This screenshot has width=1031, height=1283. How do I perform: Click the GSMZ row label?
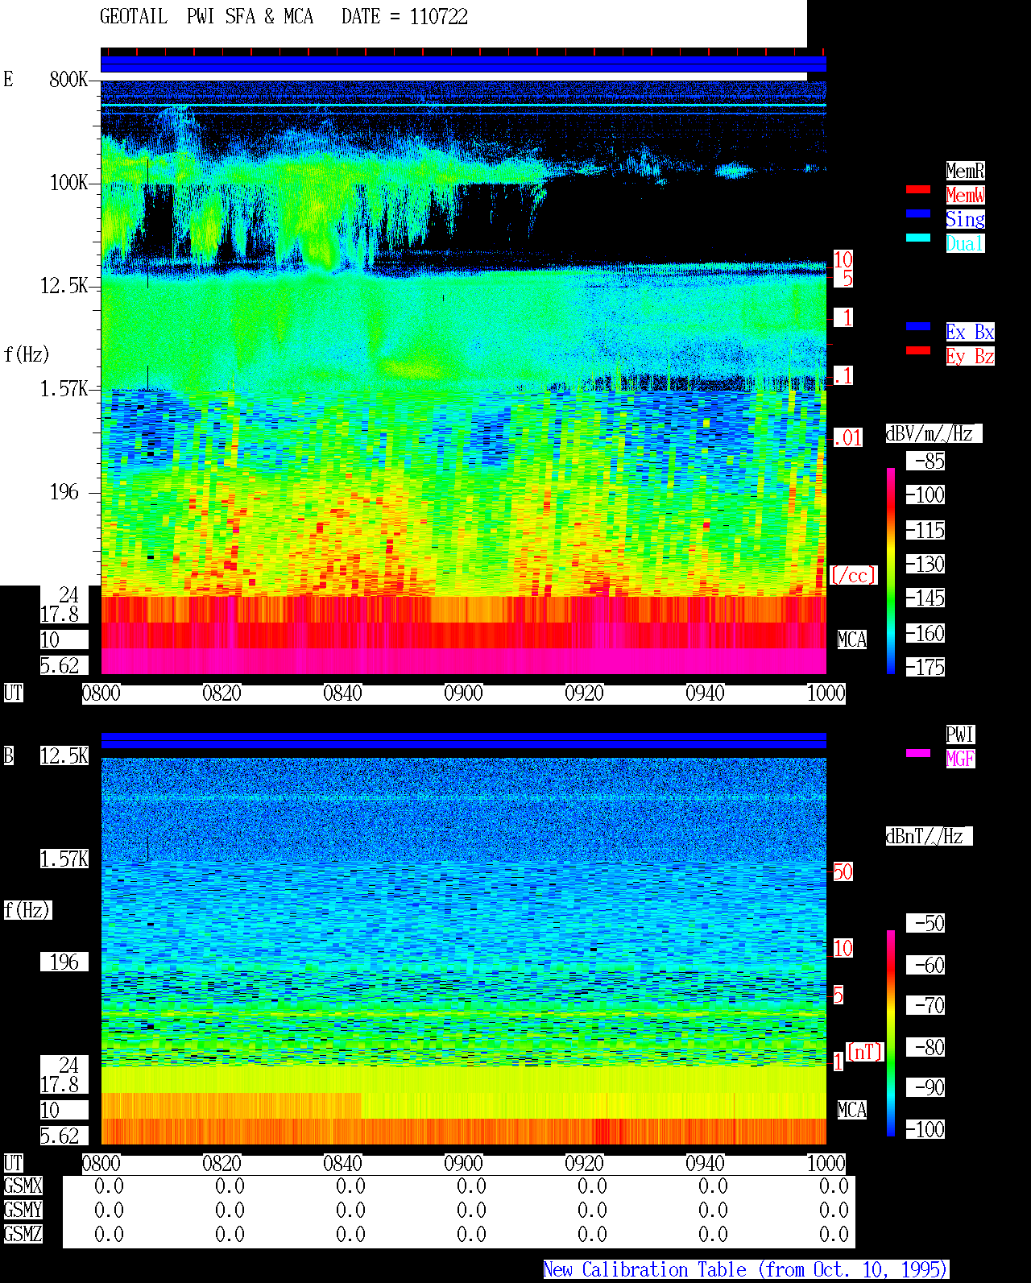point(23,1235)
